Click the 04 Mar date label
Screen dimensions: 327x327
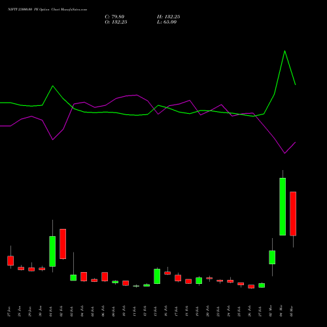coord(281,311)
